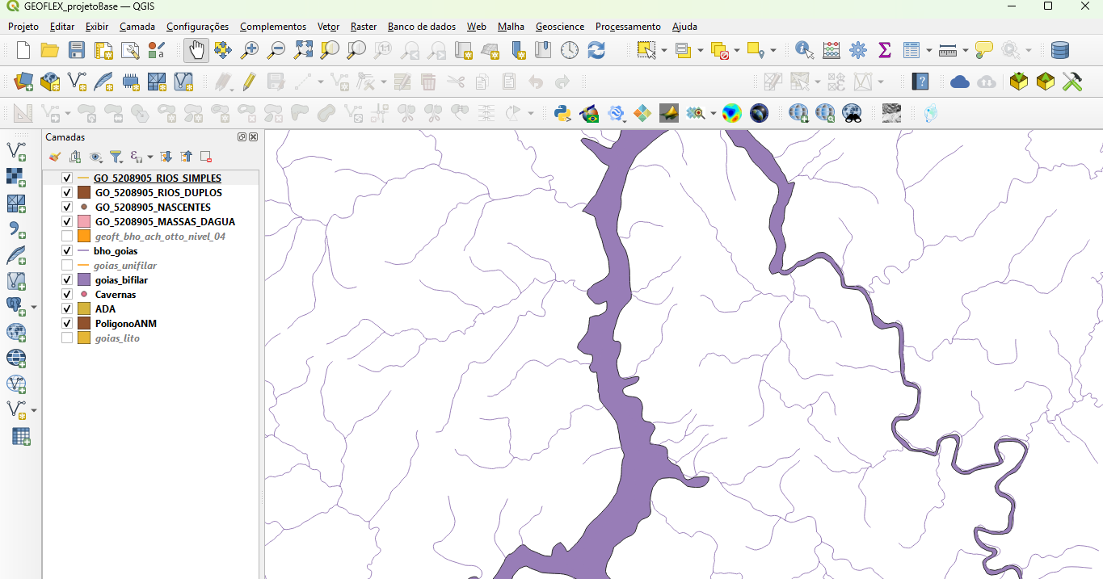The image size is (1103, 579).
Task: Uncheck the GO_5208905_RIOS_DUPLOS layer checkbox
Action: tap(67, 193)
